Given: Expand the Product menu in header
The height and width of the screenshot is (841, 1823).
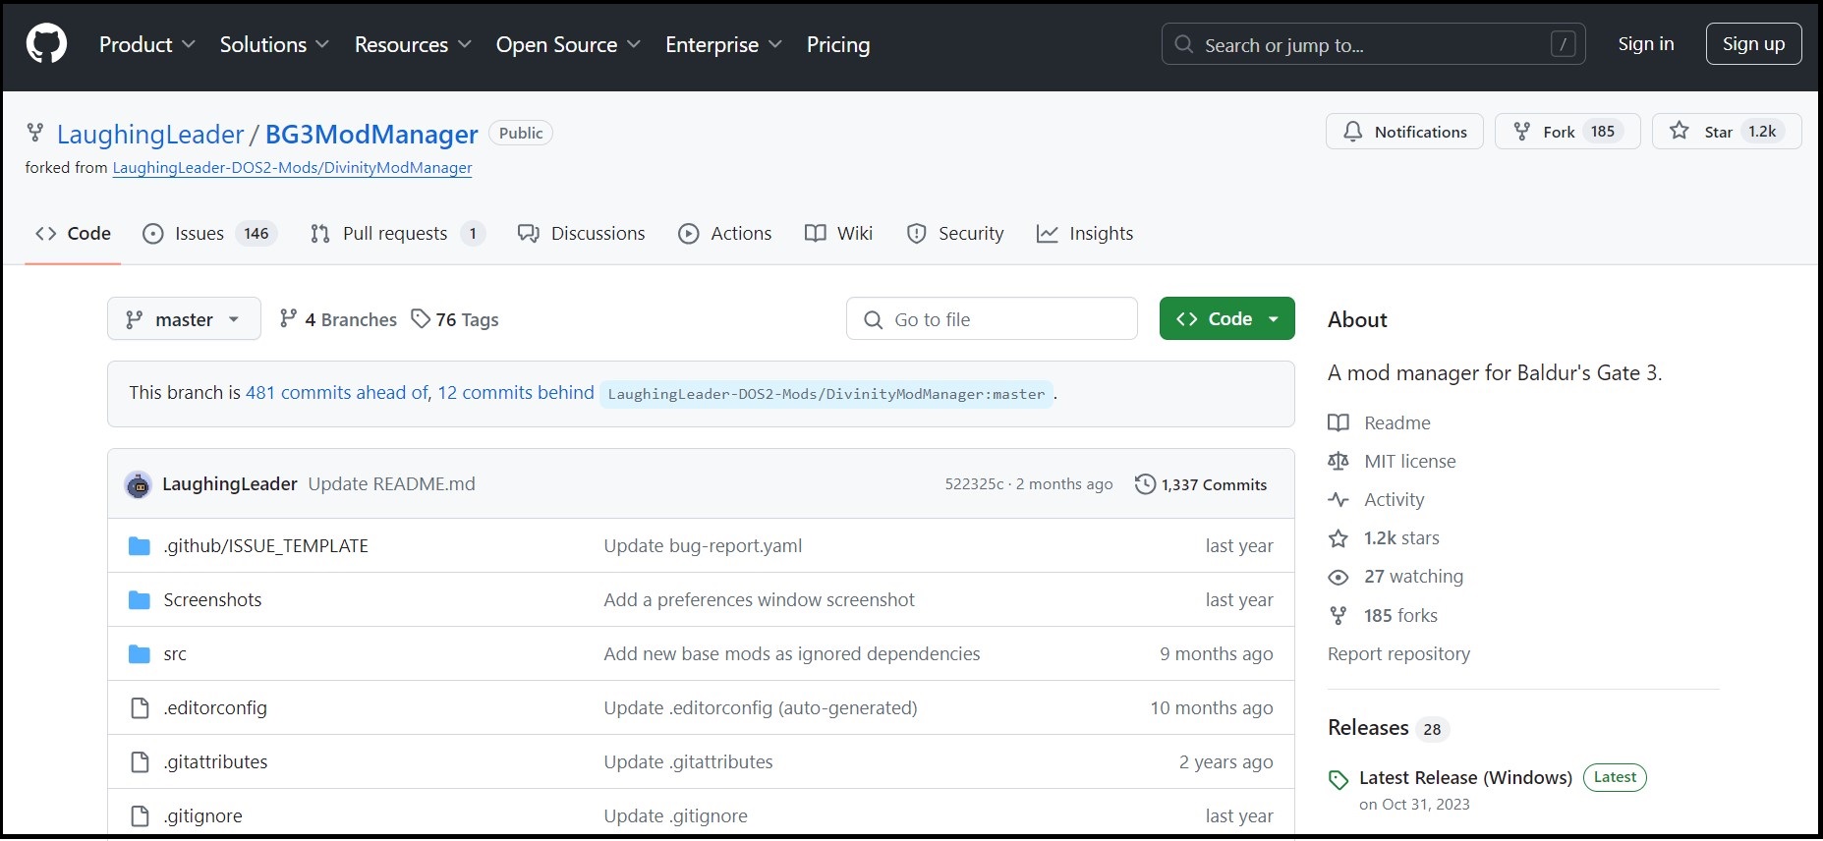Looking at the screenshot, I should pyautogui.click(x=146, y=45).
